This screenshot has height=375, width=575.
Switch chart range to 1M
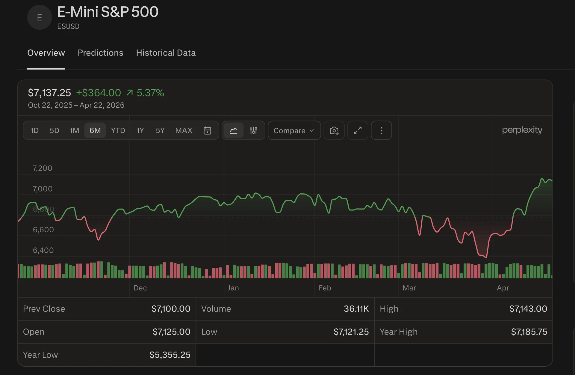(x=74, y=130)
